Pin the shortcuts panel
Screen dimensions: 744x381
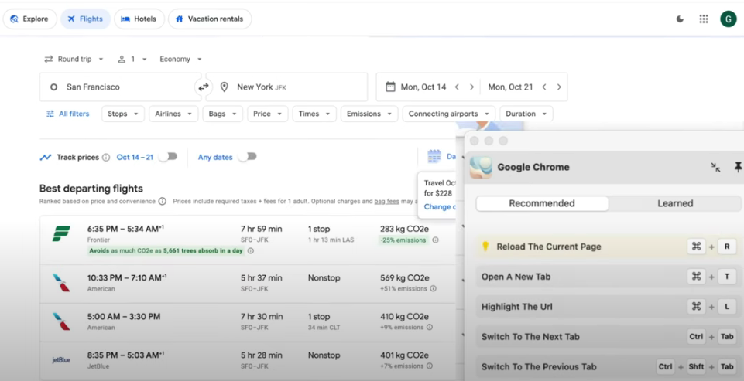[738, 167]
